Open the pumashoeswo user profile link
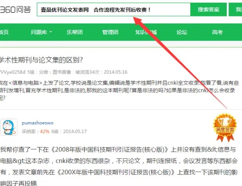The image size is (242, 186). 38,123
